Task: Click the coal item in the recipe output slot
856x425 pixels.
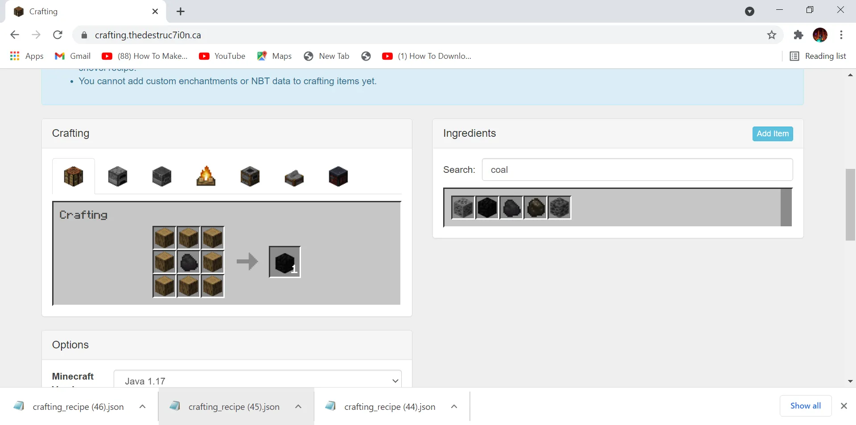Action: [284, 262]
